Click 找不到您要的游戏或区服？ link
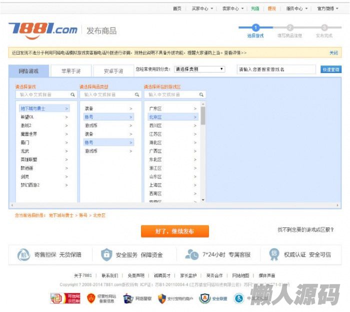 [305, 229]
